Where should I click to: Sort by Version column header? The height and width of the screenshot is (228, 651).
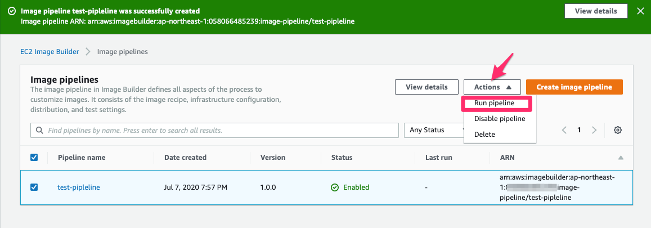click(273, 158)
